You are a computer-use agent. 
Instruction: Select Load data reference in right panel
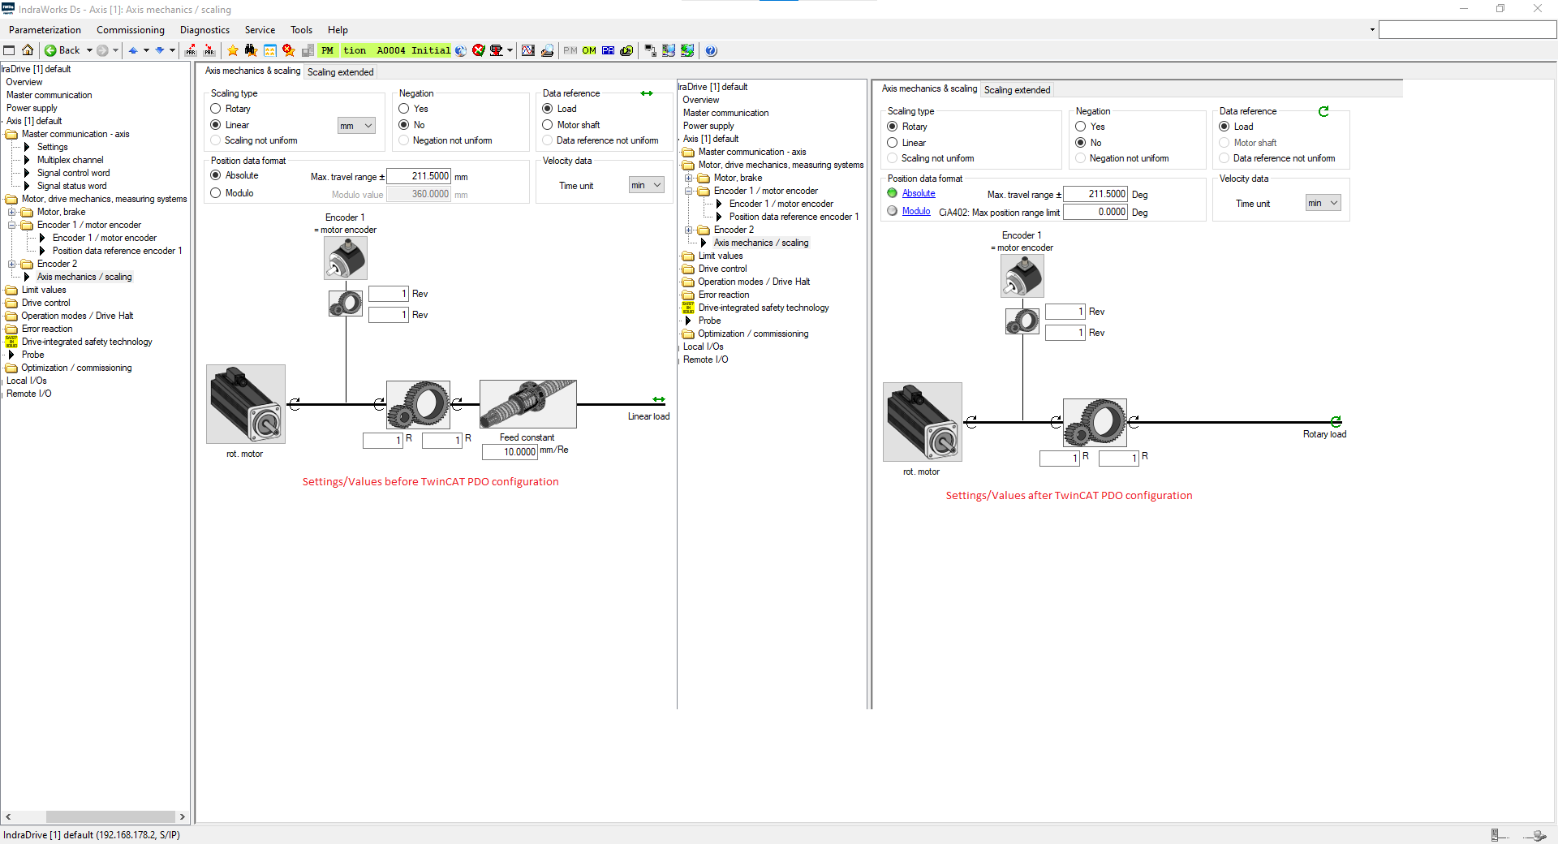[x=1224, y=127]
